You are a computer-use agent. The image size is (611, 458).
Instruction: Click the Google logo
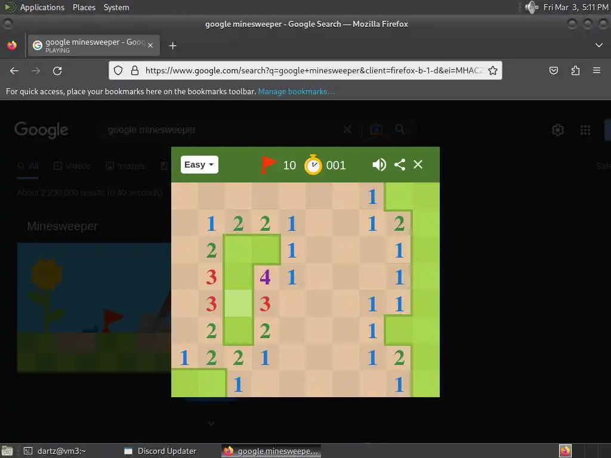pos(41,129)
